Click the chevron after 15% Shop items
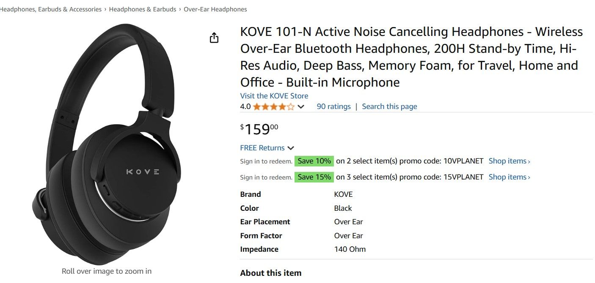The height and width of the screenshot is (283, 595). pos(529,177)
